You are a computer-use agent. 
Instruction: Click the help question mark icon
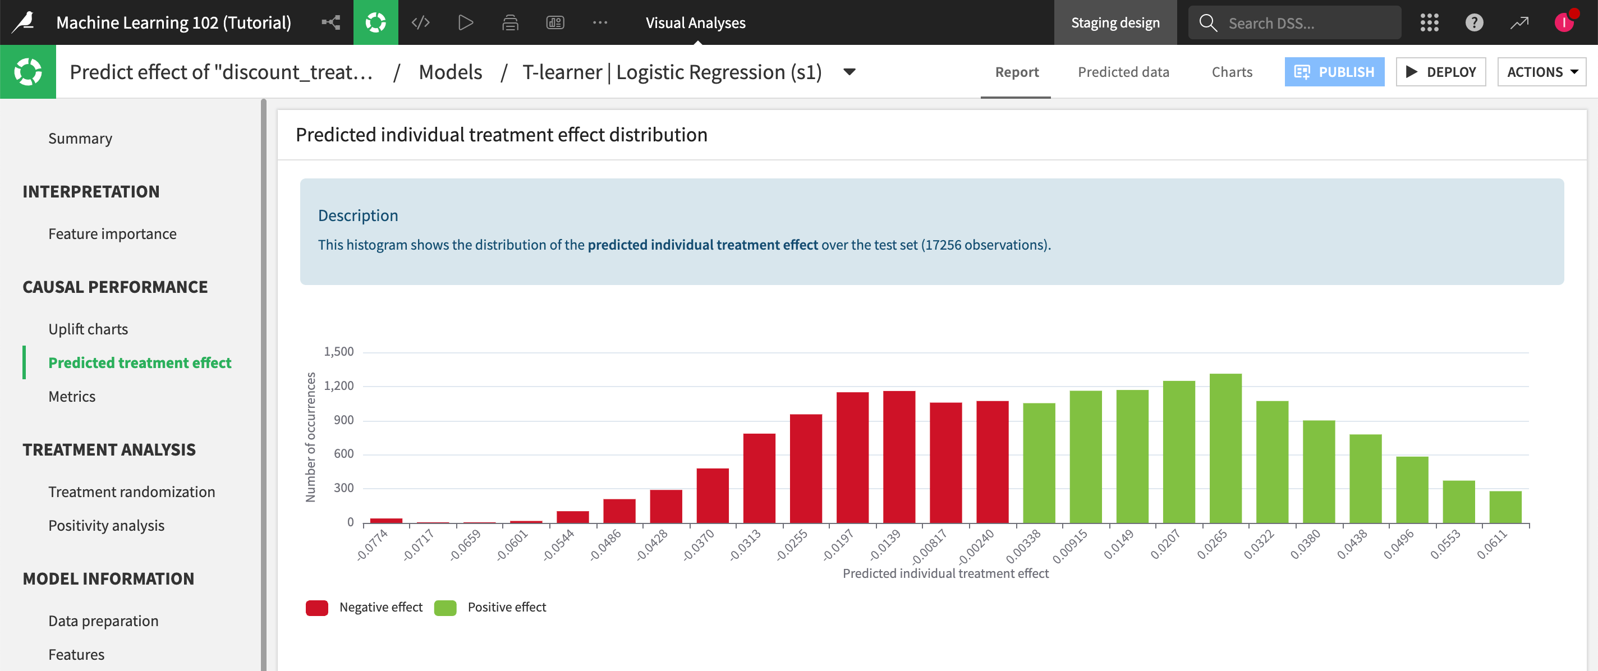coord(1475,22)
